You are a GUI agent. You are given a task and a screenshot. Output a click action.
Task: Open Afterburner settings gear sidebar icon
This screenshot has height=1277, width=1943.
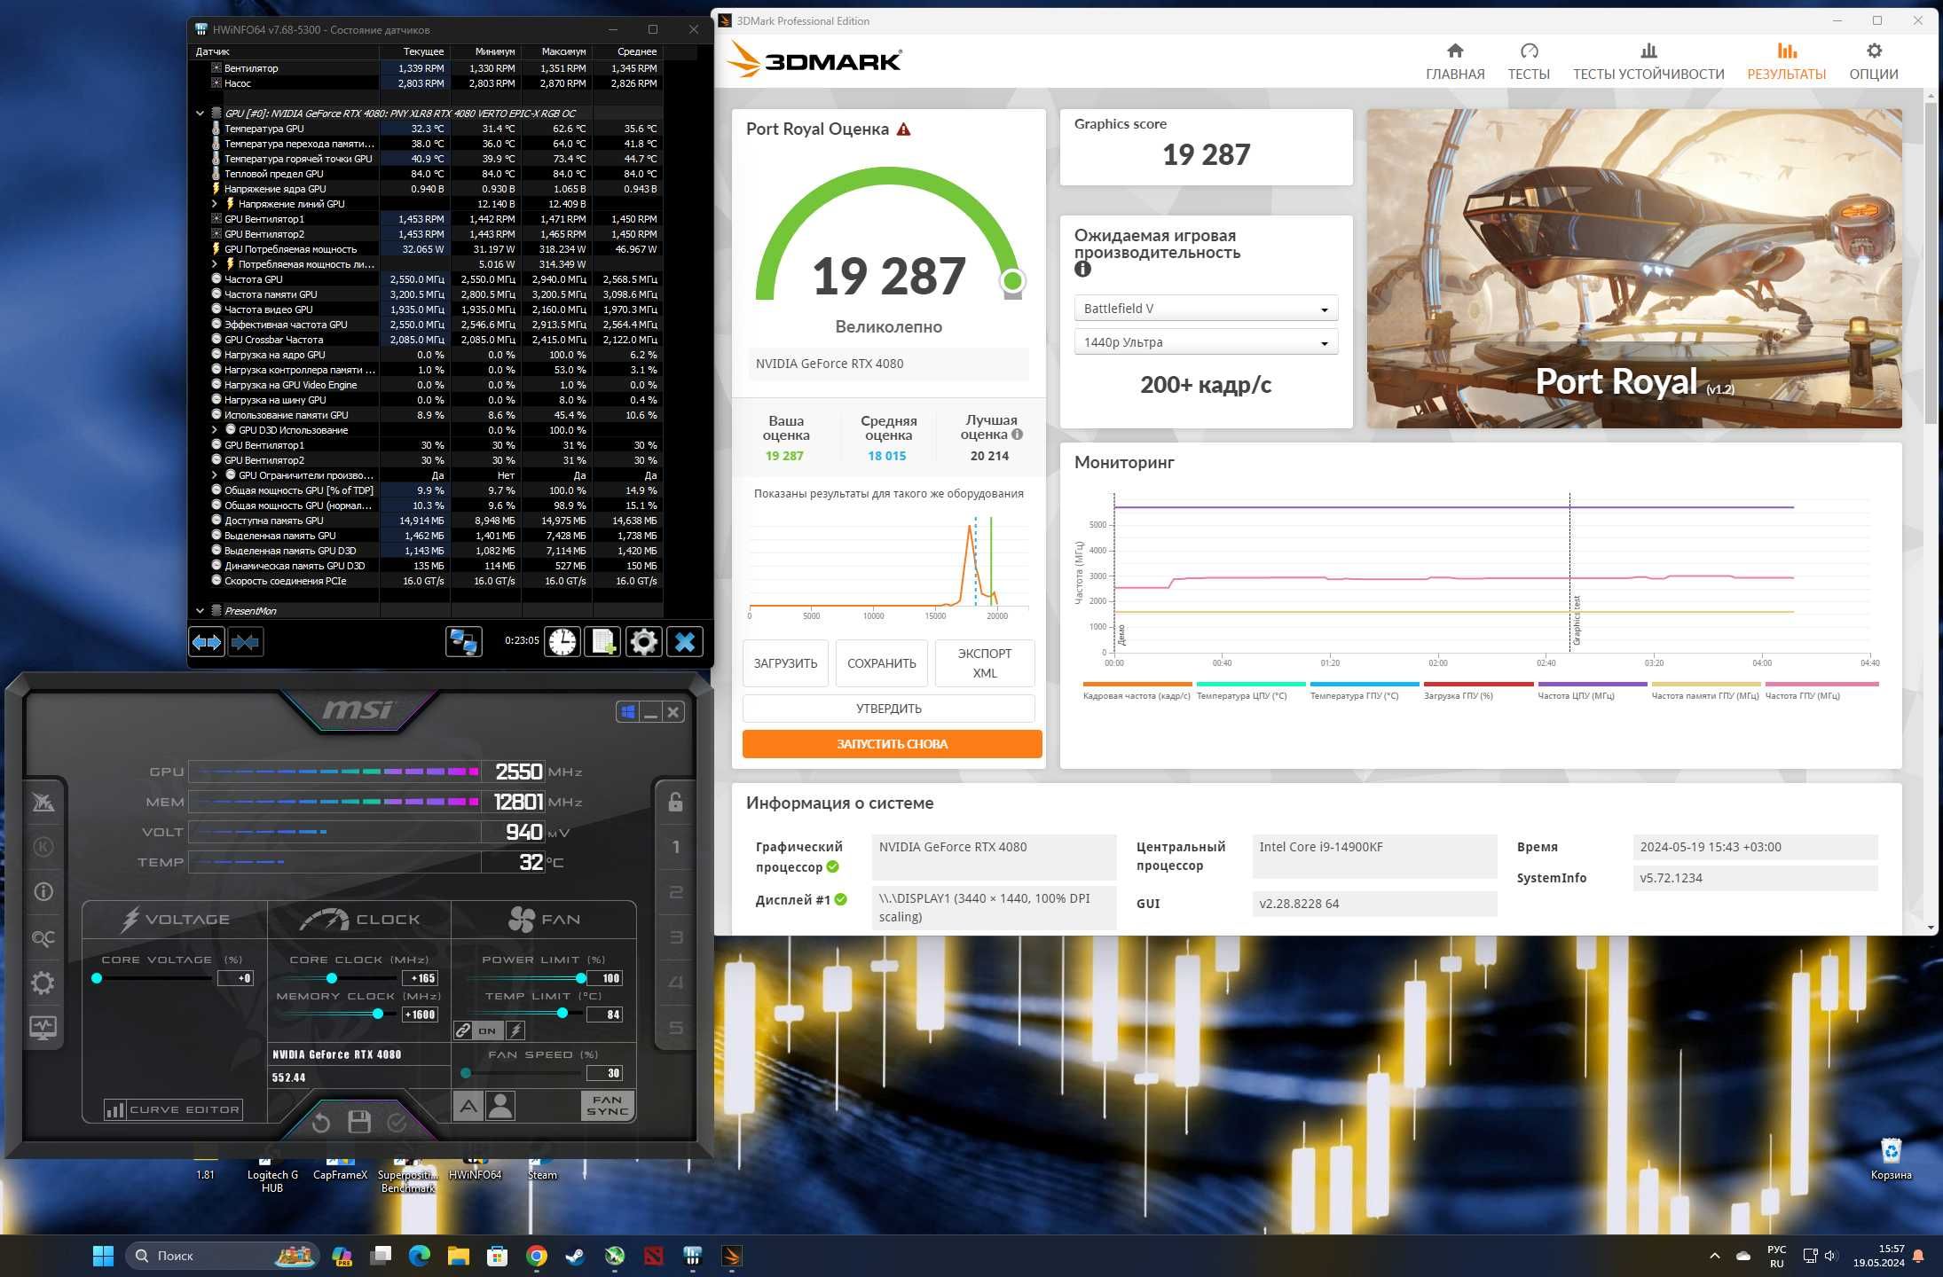pos(43,983)
